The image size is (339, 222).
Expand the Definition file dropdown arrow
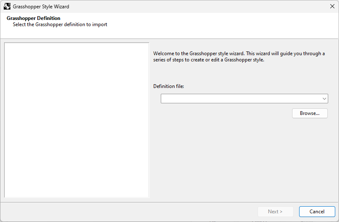coord(324,99)
